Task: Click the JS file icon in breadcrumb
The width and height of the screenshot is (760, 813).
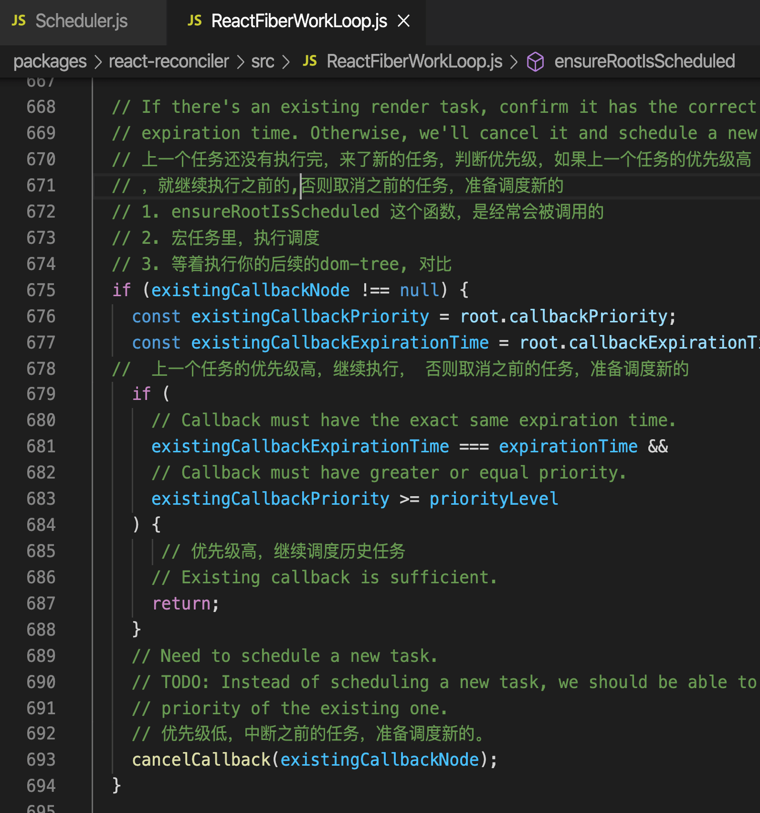Action: [310, 61]
